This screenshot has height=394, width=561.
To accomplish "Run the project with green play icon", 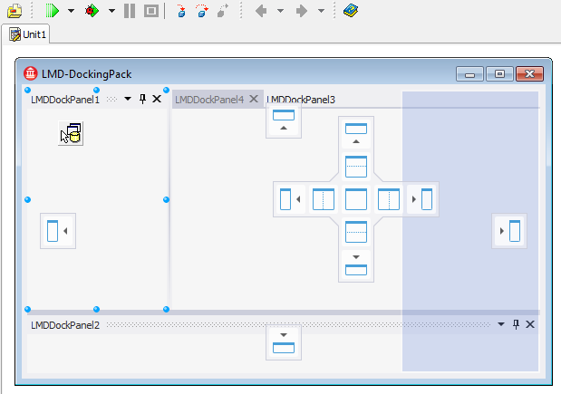I will (53, 11).
